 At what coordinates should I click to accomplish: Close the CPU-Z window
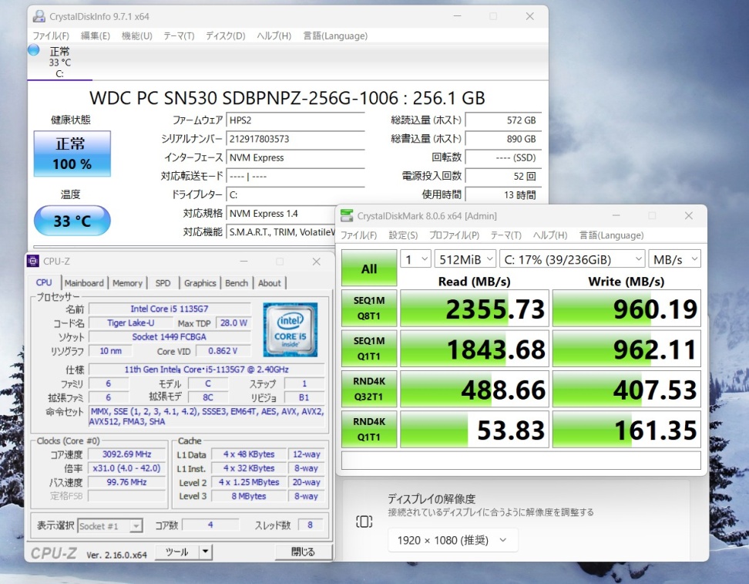click(316, 262)
